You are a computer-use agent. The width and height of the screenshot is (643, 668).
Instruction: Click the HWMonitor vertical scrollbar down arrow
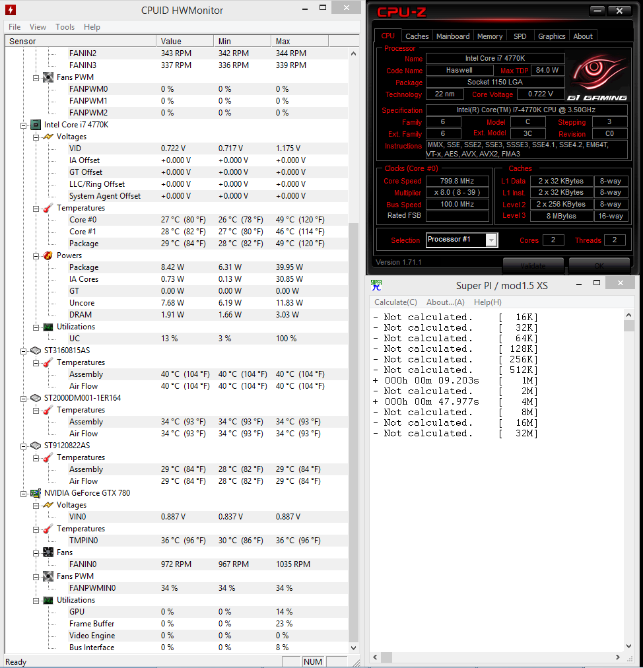click(353, 648)
